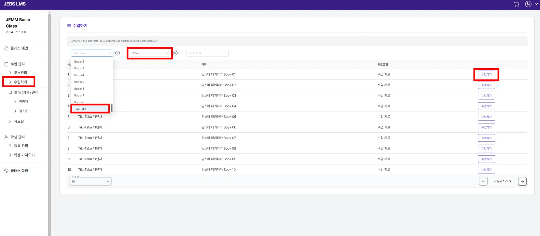
Task: Click the list icon next to 수업하기 heading
Action: [69, 25]
